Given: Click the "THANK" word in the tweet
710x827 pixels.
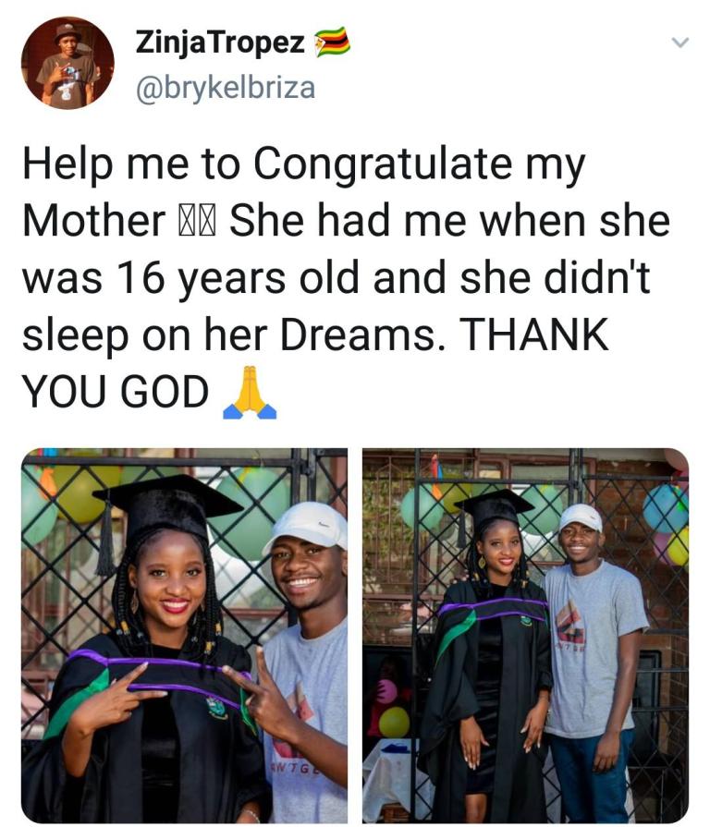Looking at the screenshot, I should 534,335.
